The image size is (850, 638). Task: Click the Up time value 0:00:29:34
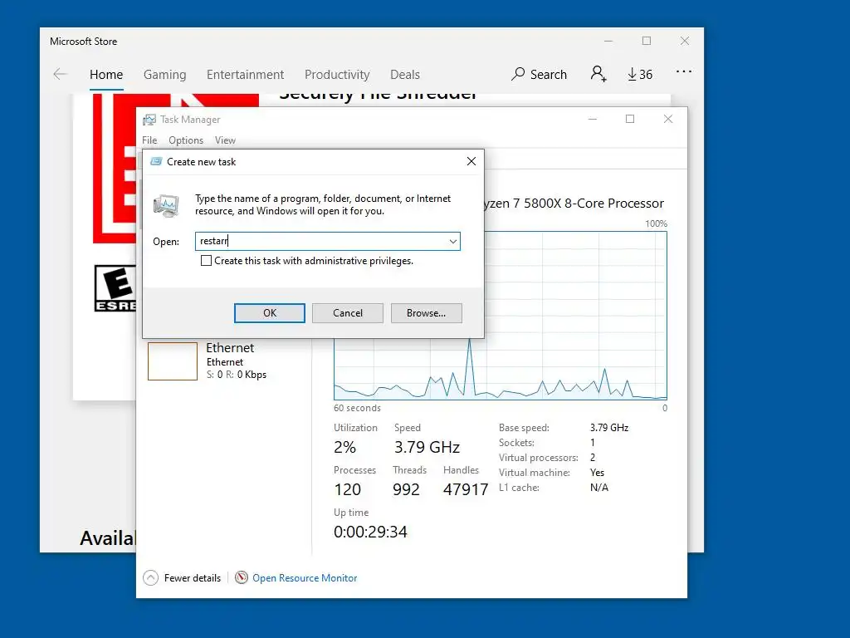(370, 532)
